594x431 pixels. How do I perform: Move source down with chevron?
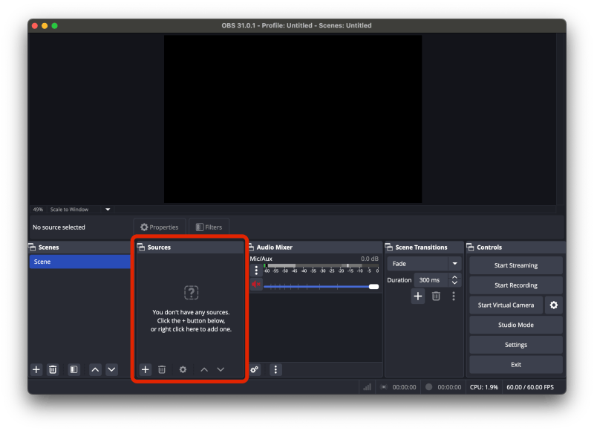click(x=221, y=369)
